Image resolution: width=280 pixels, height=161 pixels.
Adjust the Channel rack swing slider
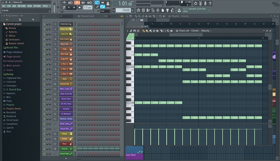point(109,16)
